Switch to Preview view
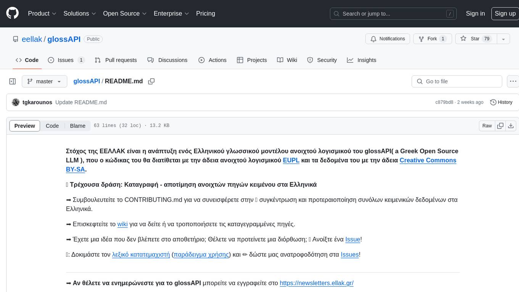Screen dimensions: 519x292 click(25, 126)
